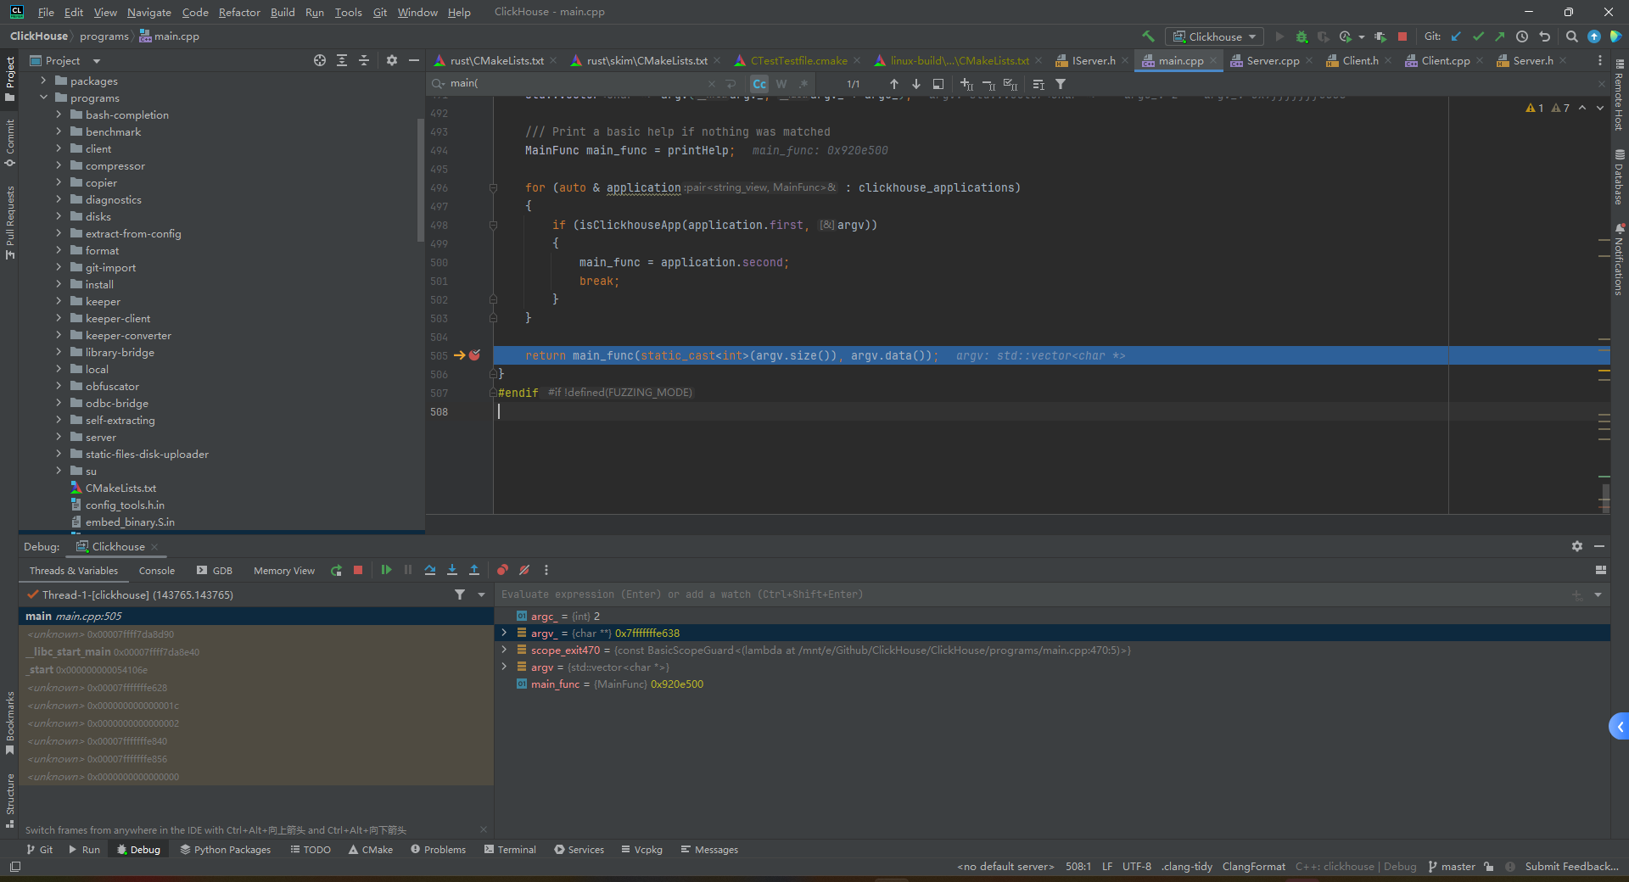Expand the argv_ variable node
This screenshot has width=1629, height=882.
[504, 633]
